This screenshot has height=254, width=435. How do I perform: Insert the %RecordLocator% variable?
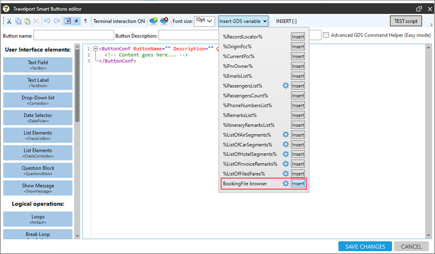[x=297, y=37]
